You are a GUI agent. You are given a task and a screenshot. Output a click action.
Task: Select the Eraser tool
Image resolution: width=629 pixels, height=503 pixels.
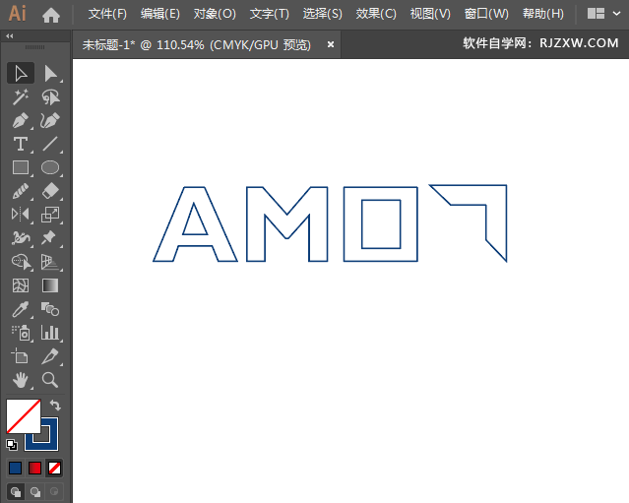coord(50,191)
